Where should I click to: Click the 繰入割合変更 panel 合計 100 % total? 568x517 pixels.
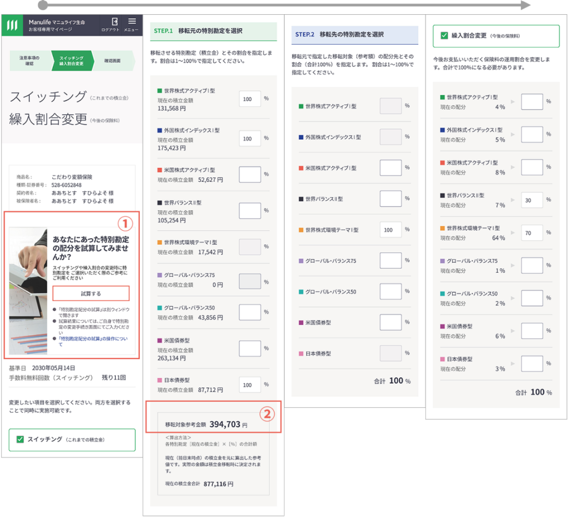533,392
